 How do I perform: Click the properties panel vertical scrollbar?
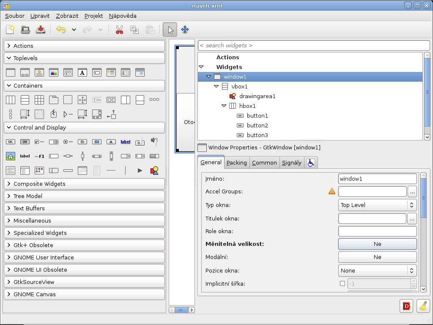point(423,198)
